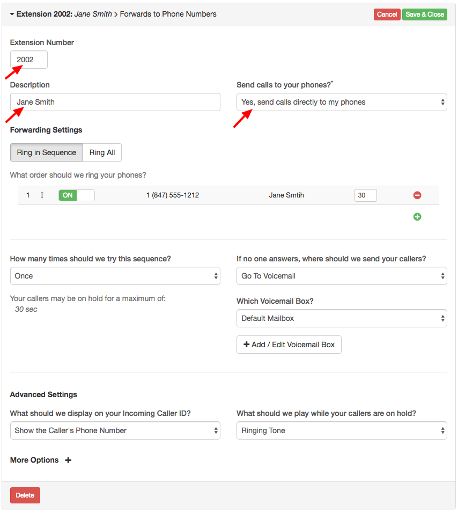Switch to the Ring All tab
458x512 pixels.
point(102,152)
